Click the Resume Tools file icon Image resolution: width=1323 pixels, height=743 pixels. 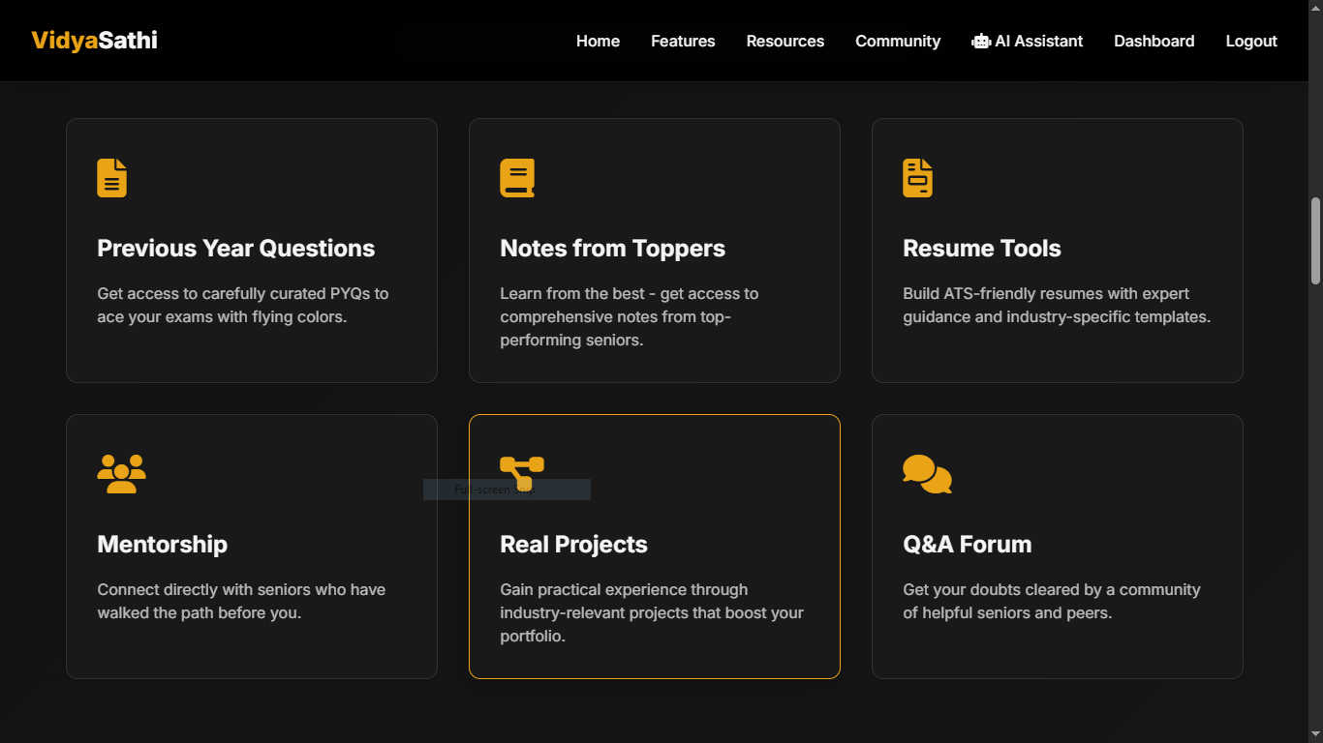[918, 178]
